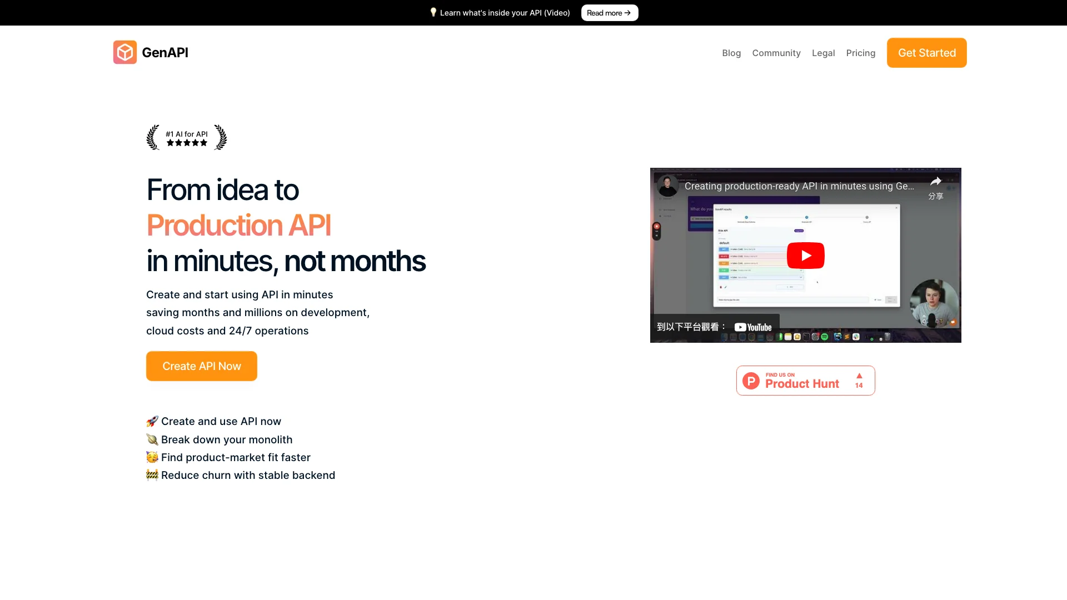Screen dimensions: 1067x600
Task: Click the Community navigation link
Action: click(776, 52)
